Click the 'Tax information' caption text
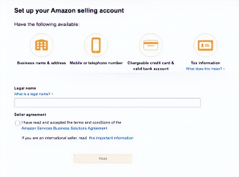The image size is (239, 177). pyautogui.click(x=205, y=63)
